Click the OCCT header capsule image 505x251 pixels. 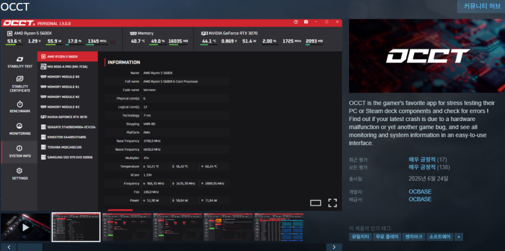pyautogui.click(x=427, y=56)
